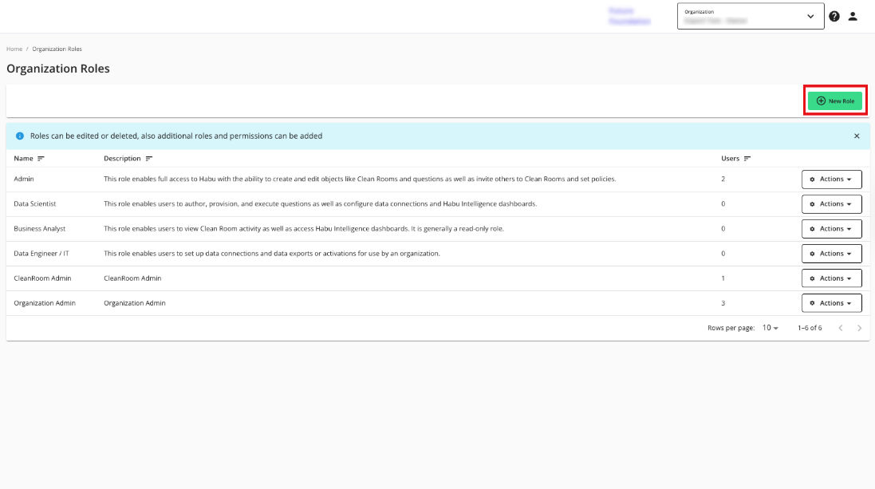This screenshot has height=489, width=875.
Task: Sort by the Users column icon
Action: 747,159
